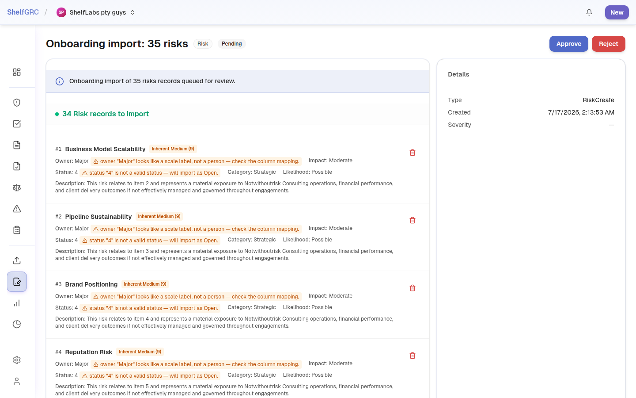Click the info icon in the import banner
The width and height of the screenshot is (636, 398).
click(60, 81)
